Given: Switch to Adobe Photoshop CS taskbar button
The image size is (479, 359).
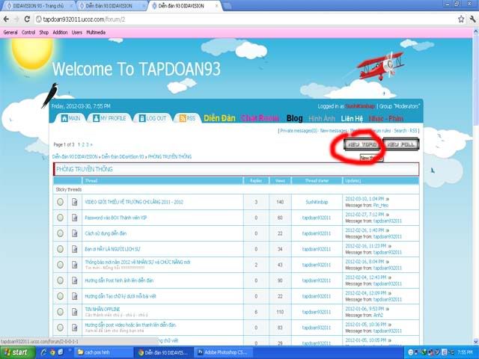Looking at the screenshot, I should click(x=224, y=352).
